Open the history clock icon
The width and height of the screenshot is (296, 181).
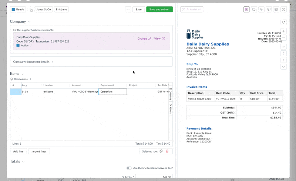[283, 9]
